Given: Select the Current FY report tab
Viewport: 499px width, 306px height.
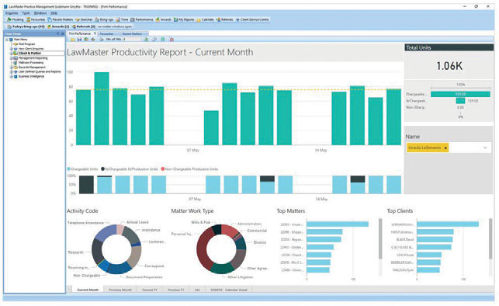Looking at the screenshot, I should point(150,290).
